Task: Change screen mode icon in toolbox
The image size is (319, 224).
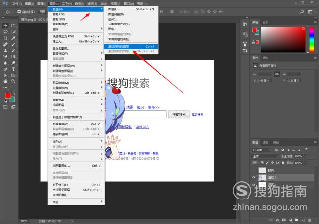Action: 13,107
